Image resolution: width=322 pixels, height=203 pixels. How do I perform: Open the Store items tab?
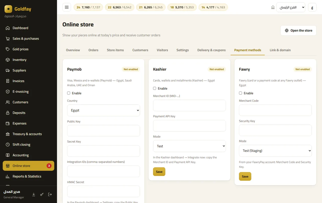click(x=115, y=50)
